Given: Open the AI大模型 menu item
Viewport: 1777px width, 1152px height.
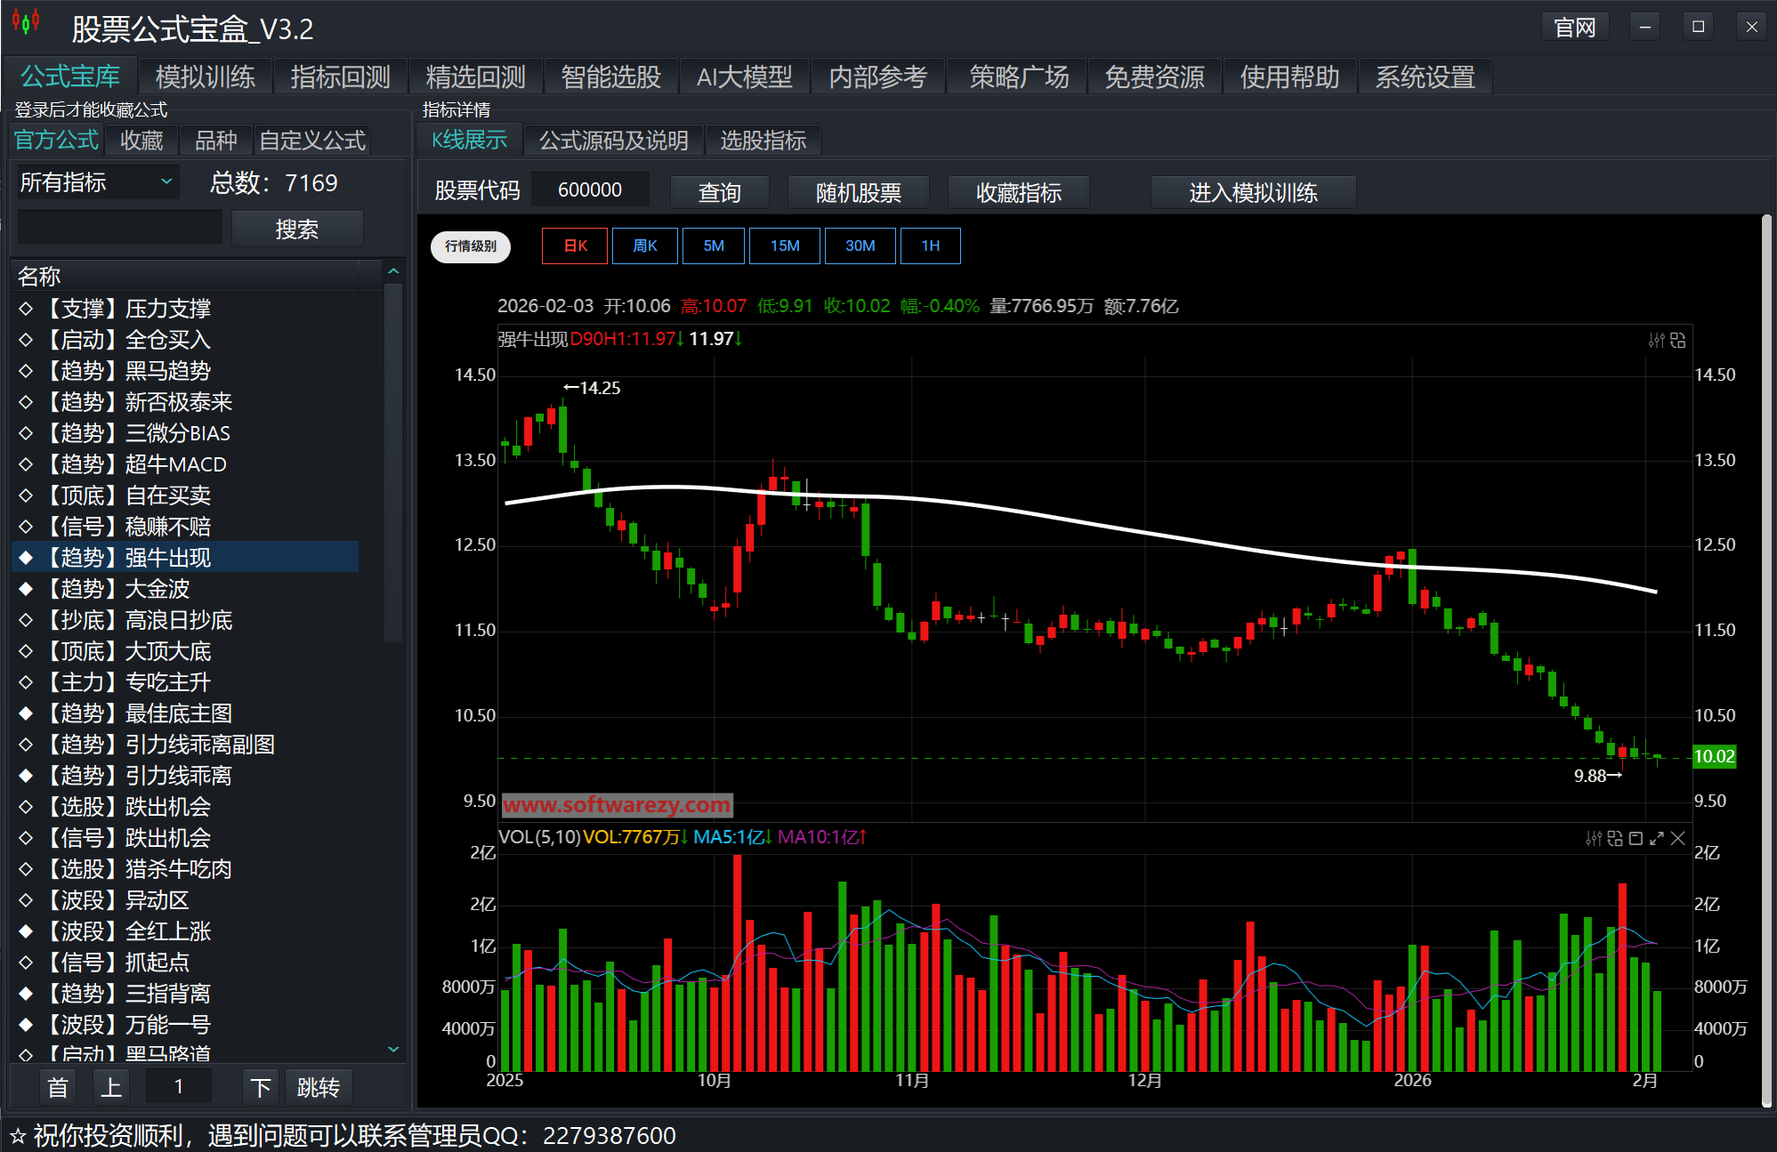Looking at the screenshot, I should tap(745, 77).
